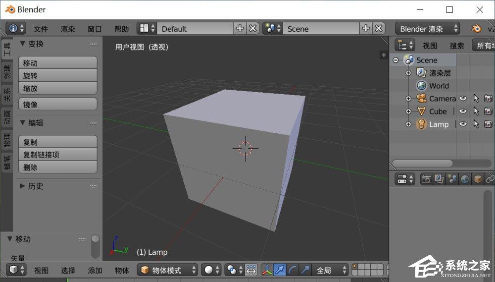Open the 文件 menu
This screenshot has width=495, height=282.
coord(41,29)
